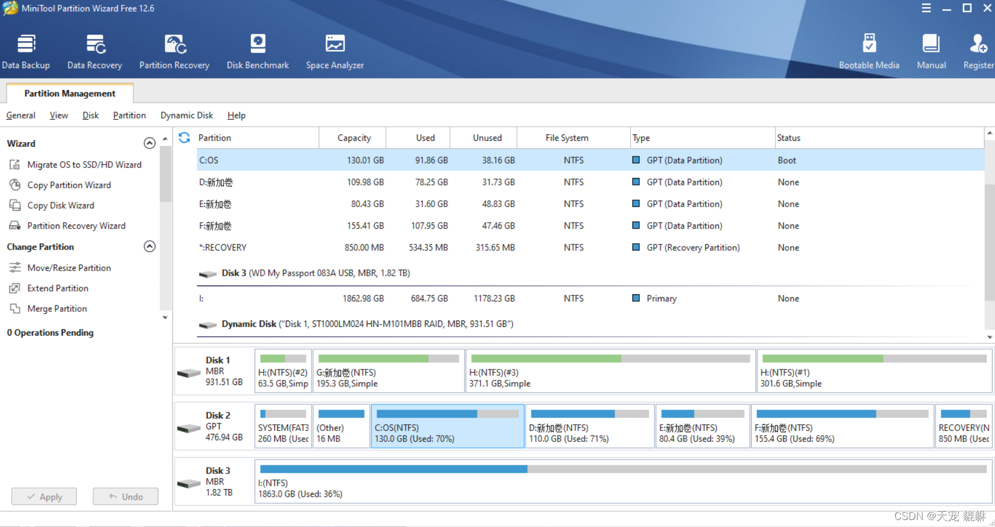Open the View menu
Image resolution: width=995 pixels, height=527 pixels.
[x=59, y=115]
